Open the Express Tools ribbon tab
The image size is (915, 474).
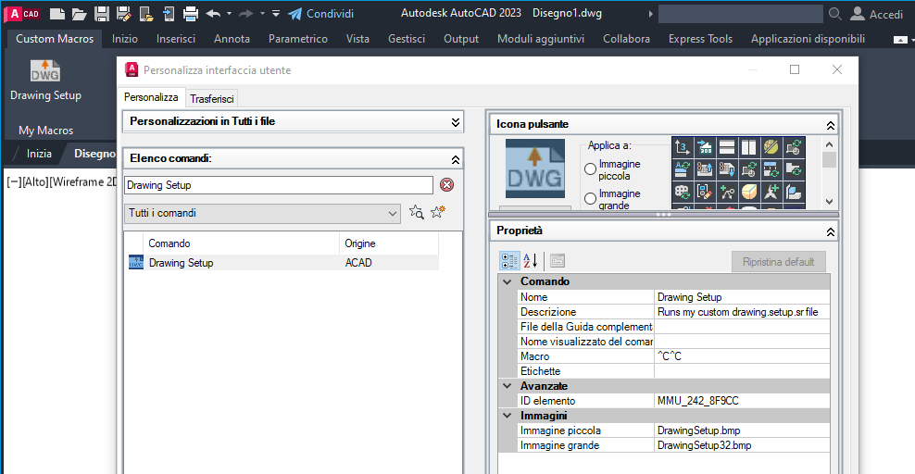point(700,39)
